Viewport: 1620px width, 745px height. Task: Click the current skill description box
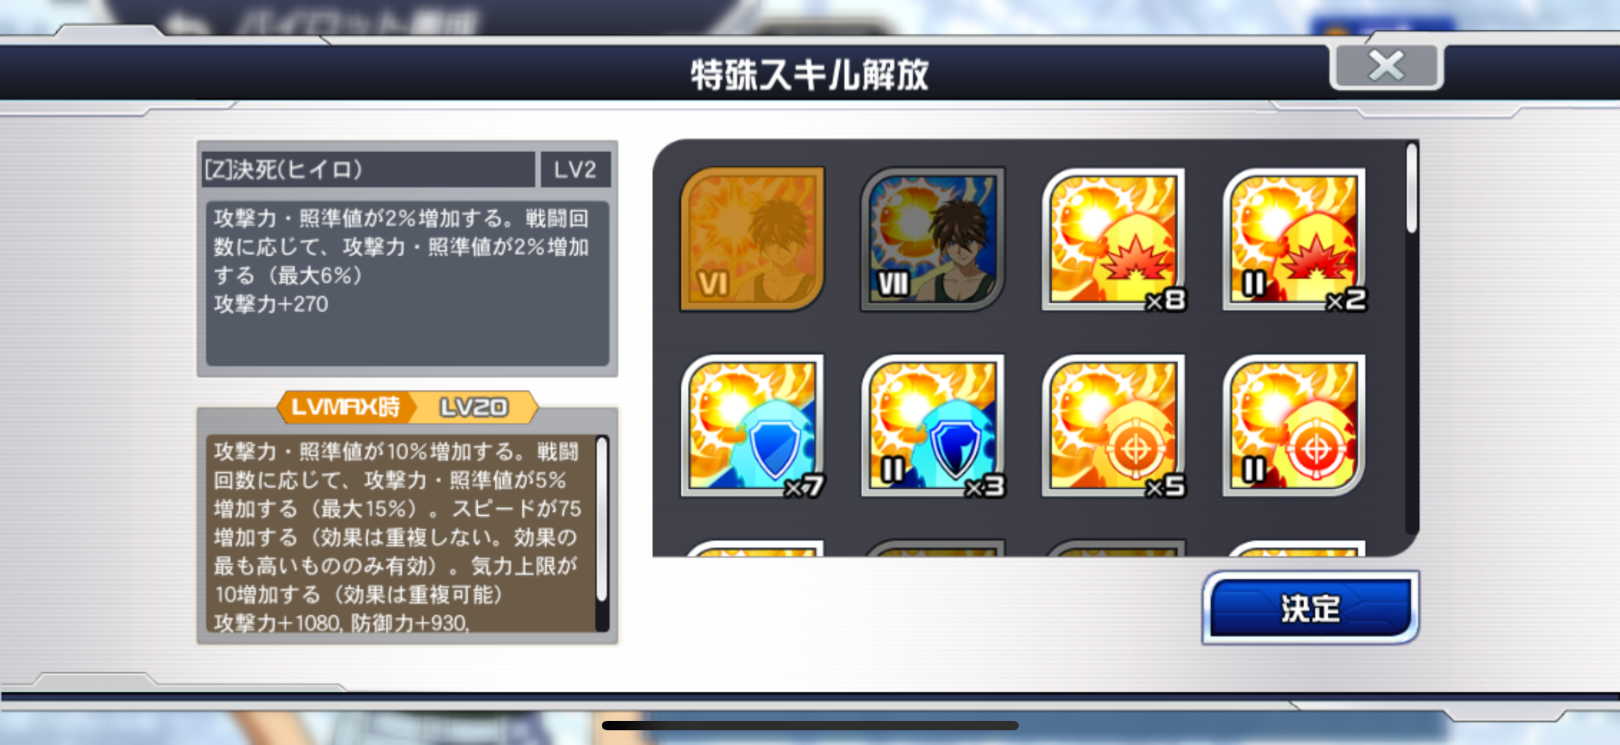[408, 283]
